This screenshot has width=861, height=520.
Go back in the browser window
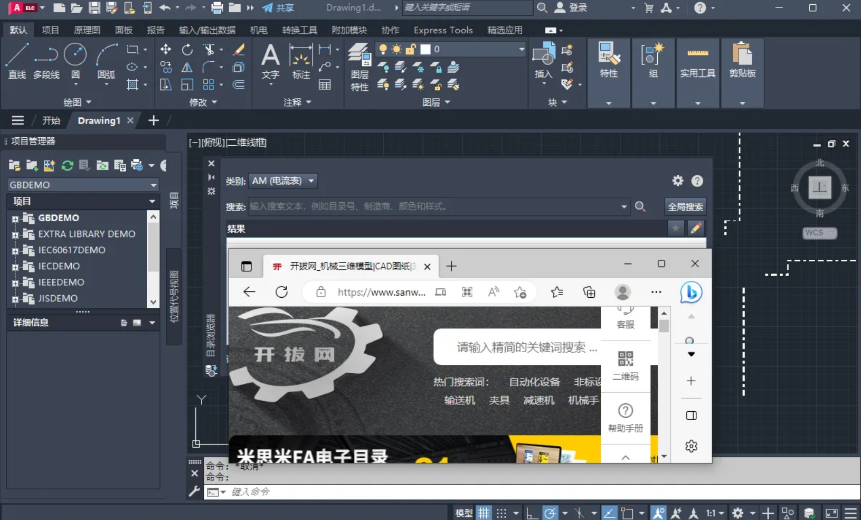click(249, 292)
